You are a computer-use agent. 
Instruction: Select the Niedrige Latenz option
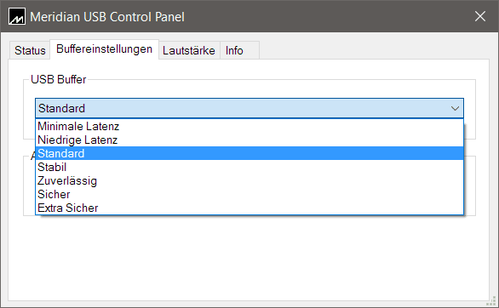[x=249, y=140]
